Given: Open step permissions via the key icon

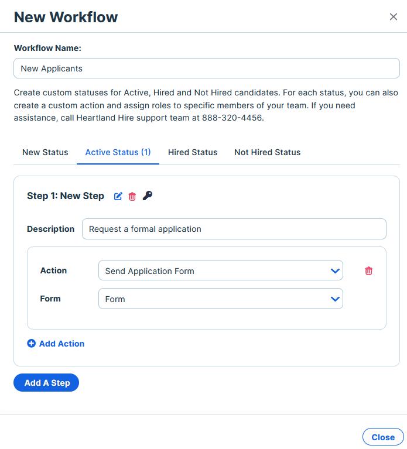Looking at the screenshot, I should [148, 196].
